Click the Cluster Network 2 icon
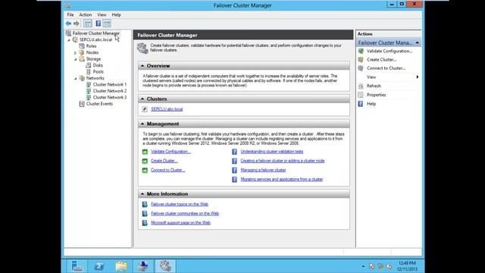 pos(89,91)
